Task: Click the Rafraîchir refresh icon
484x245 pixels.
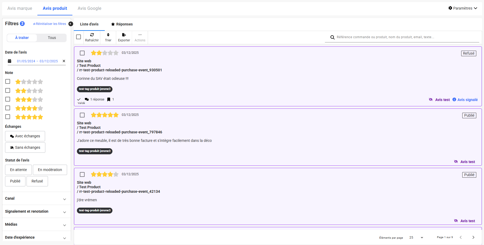Action: click(x=92, y=35)
